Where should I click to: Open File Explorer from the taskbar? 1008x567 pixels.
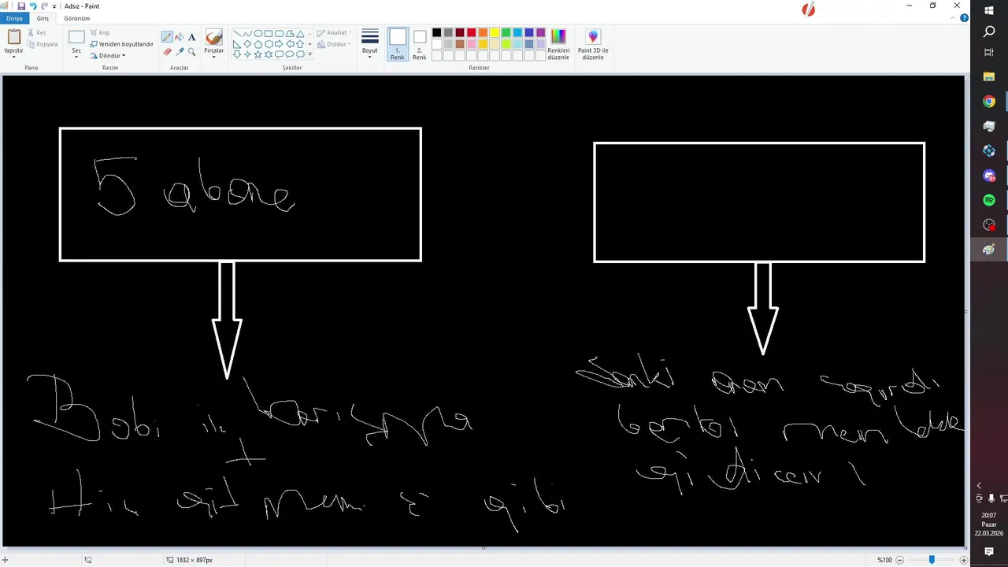989,77
